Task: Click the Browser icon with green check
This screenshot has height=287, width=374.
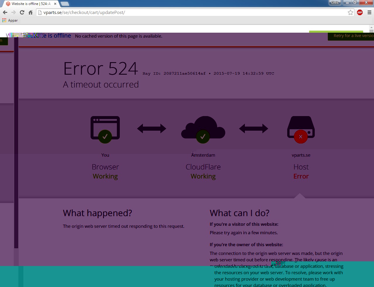Action: point(105,129)
